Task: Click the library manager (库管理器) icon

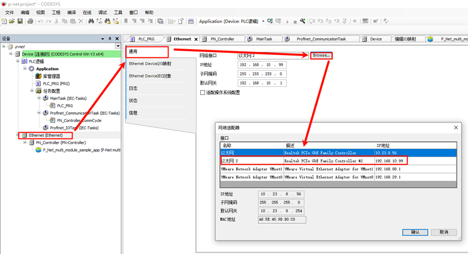Action: point(38,76)
